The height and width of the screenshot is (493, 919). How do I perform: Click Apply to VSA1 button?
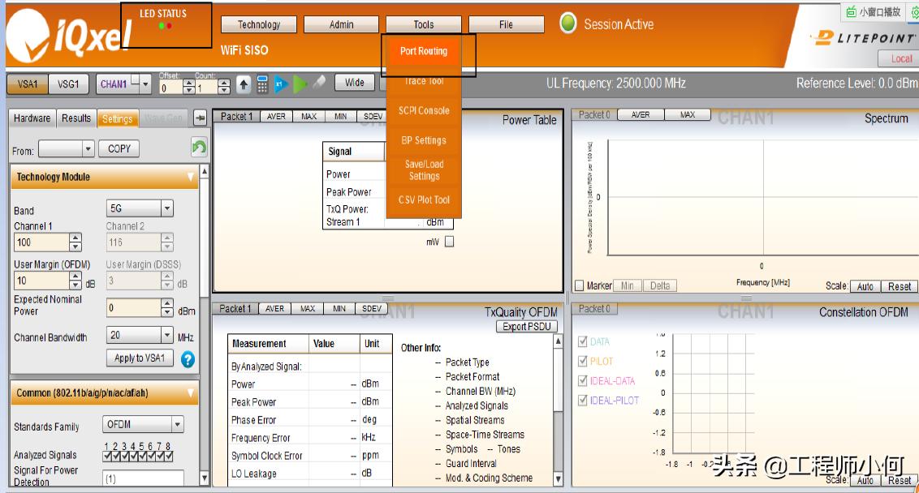[140, 358]
